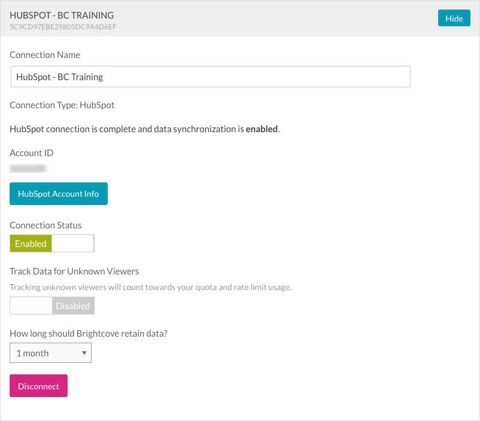Click the HUBSPOT - BC TRAINING header title

coord(62,15)
